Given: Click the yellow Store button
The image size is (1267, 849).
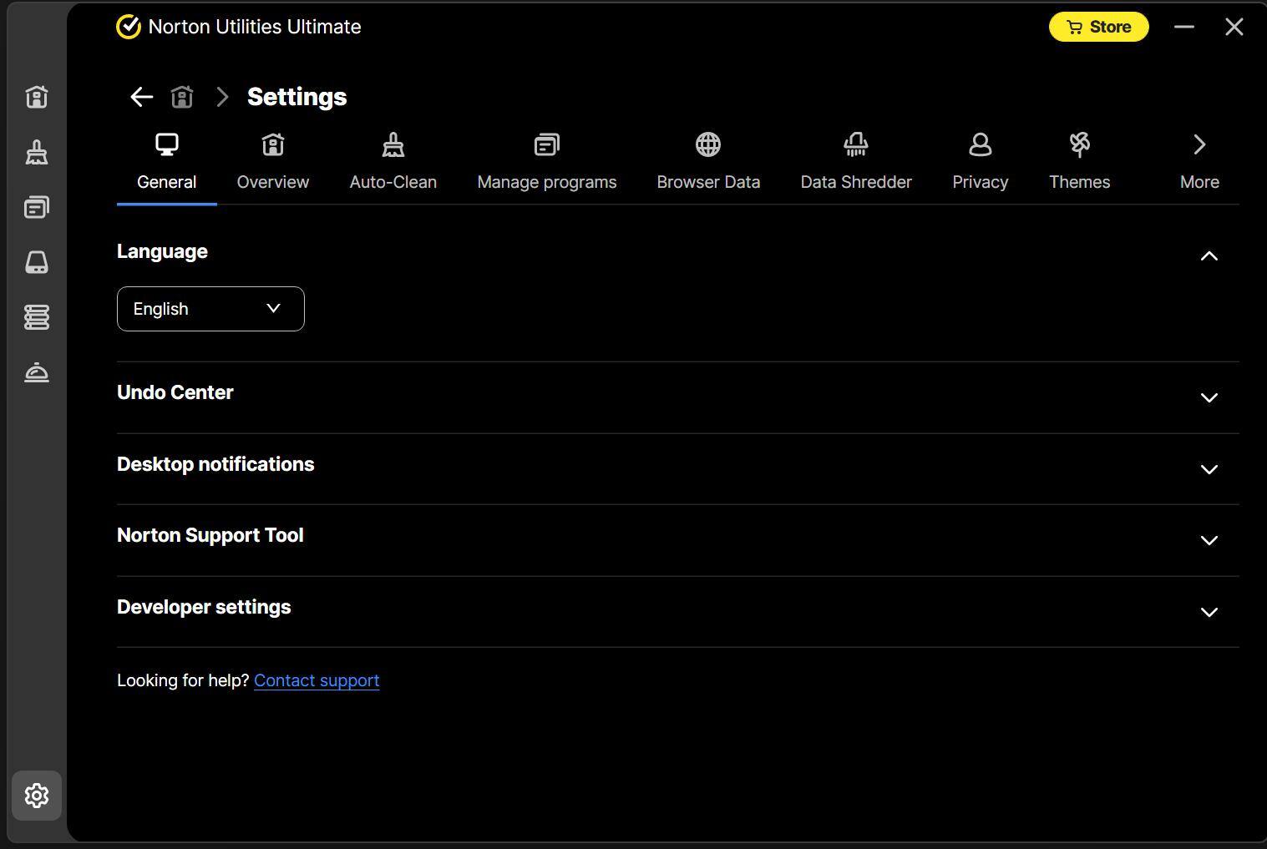Looking at the screenshot, I should pyautogui.click(x=1098, y=27).
